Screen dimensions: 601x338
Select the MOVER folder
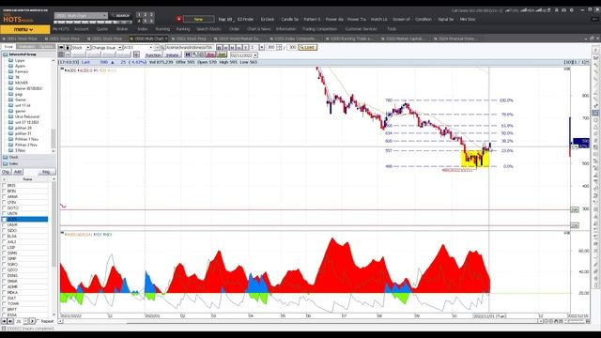(x=22, y=83)
